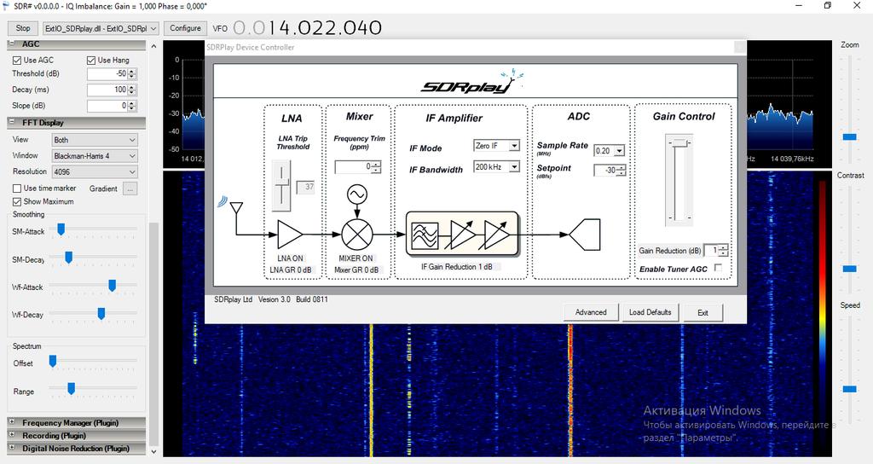Open Advanced settings in SDRplay controller
The image size is (873, 464).
[591, 312]
